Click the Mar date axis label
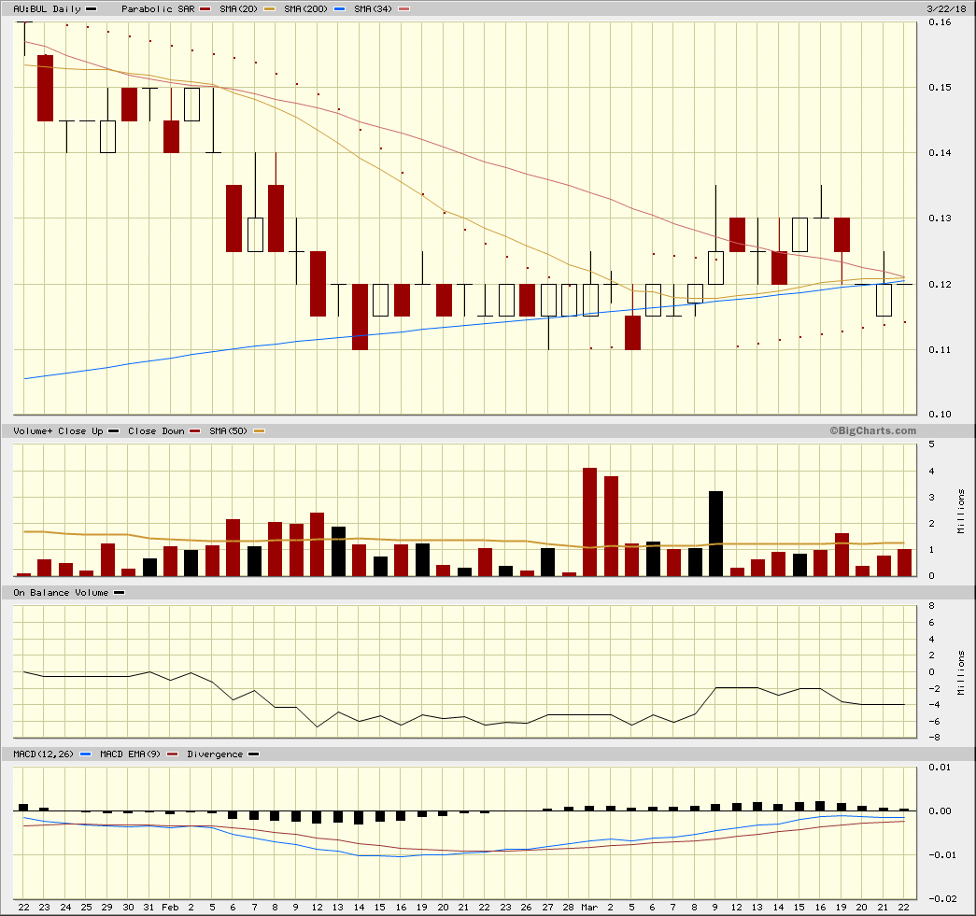 click(588, 908)
